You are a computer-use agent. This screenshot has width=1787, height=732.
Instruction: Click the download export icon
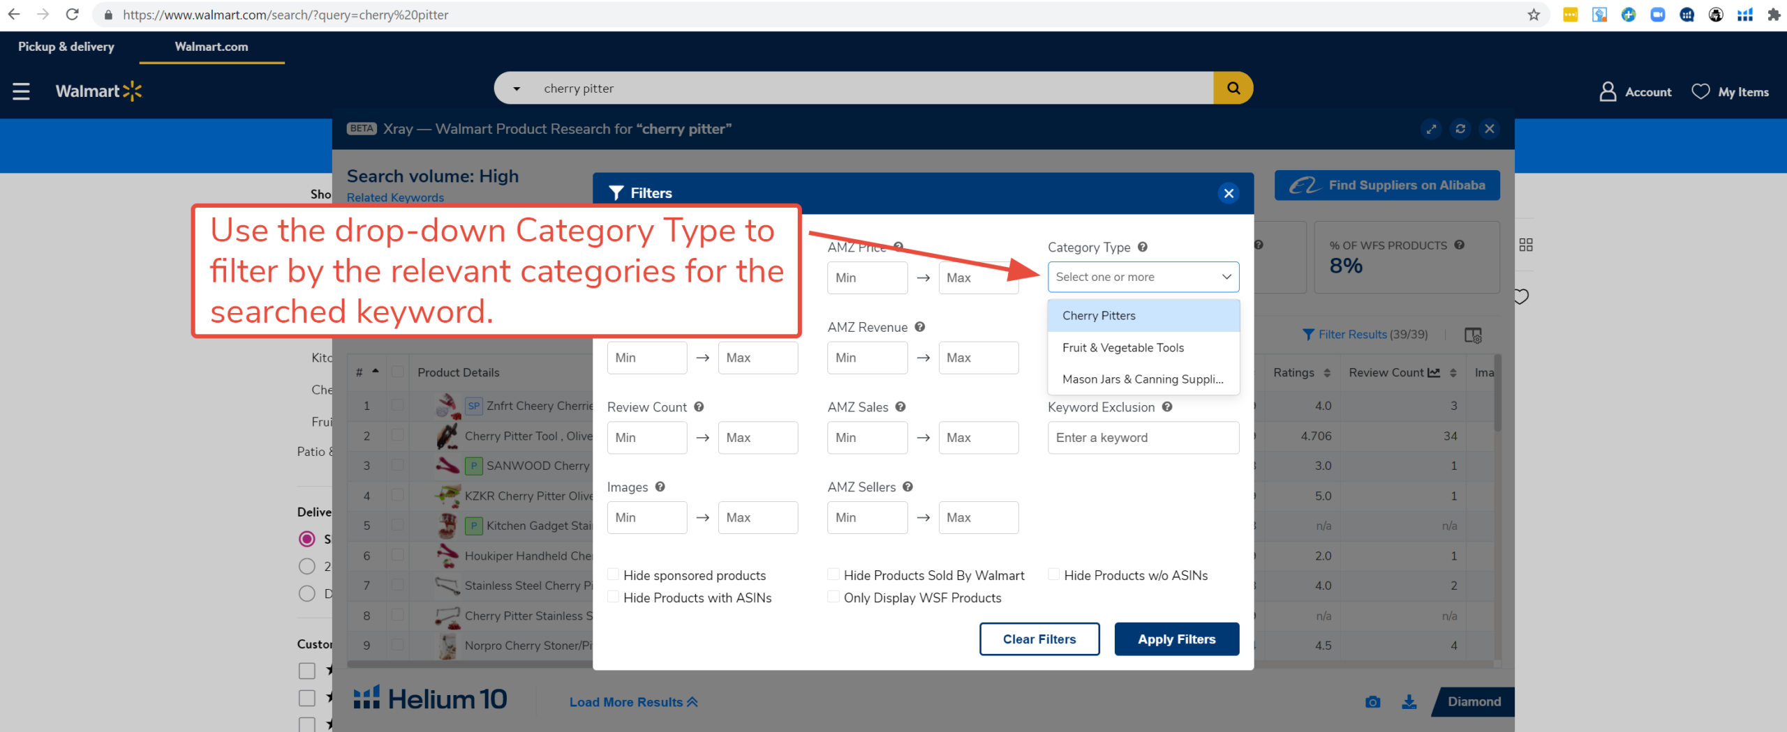coord(1409,701)
